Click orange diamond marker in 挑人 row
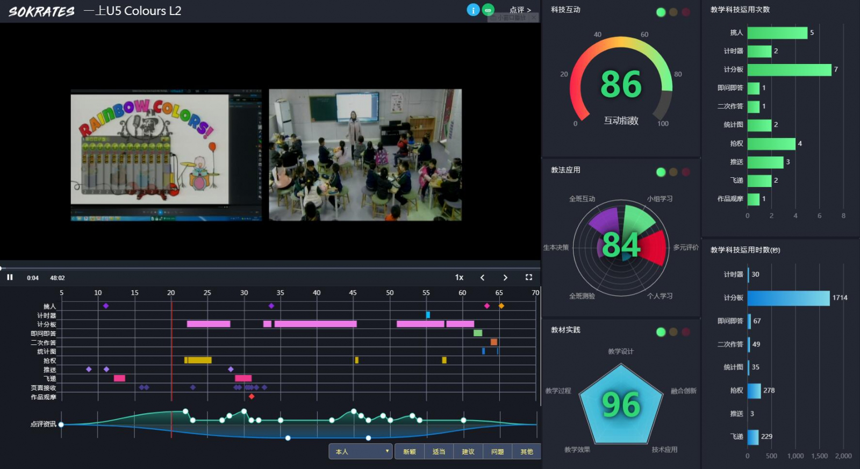This screenshot has height=469, width=860. [x=501, y=306]
